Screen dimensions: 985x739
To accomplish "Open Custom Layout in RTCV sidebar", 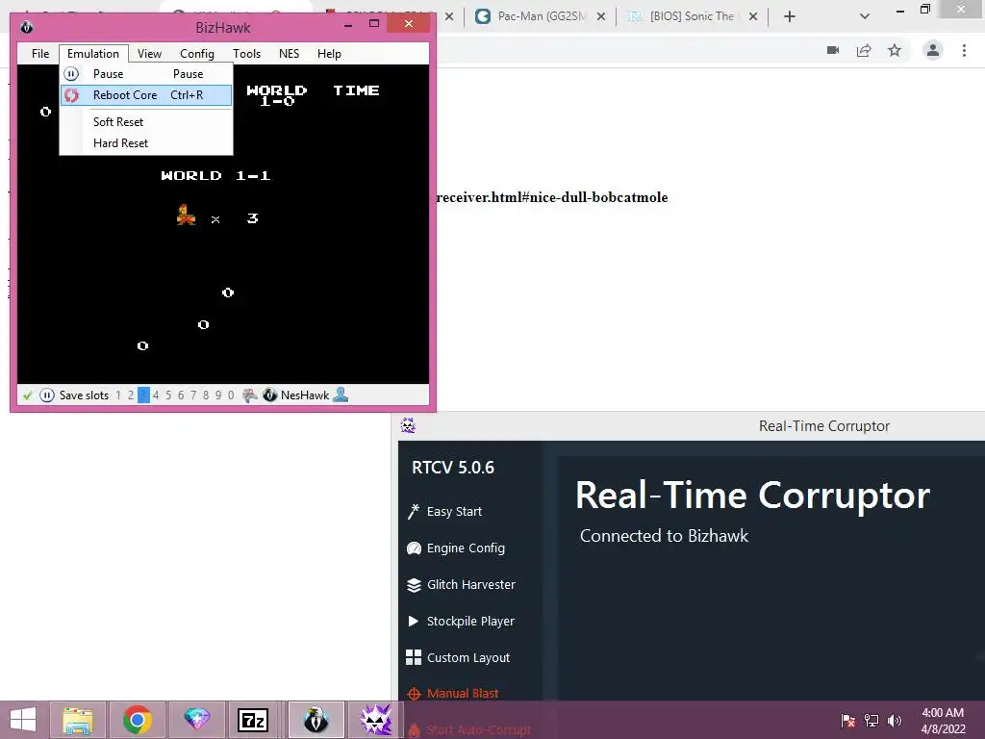I will [468, 657].
